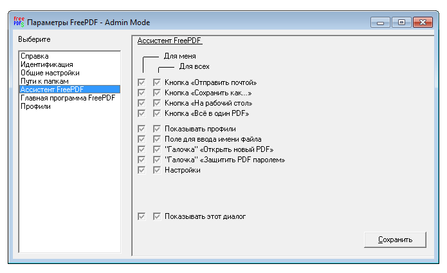Uncheck «Открыть новый PDF» for-all checkbox
447x273 pixels.
(x=156, y=149)
